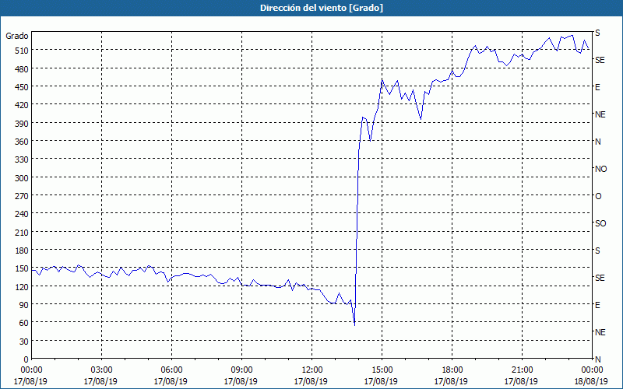The width and height of the screenshot is (623, 389).
Task: Select the 17/08/19 date under 06:00
Action: click(171, 381)
